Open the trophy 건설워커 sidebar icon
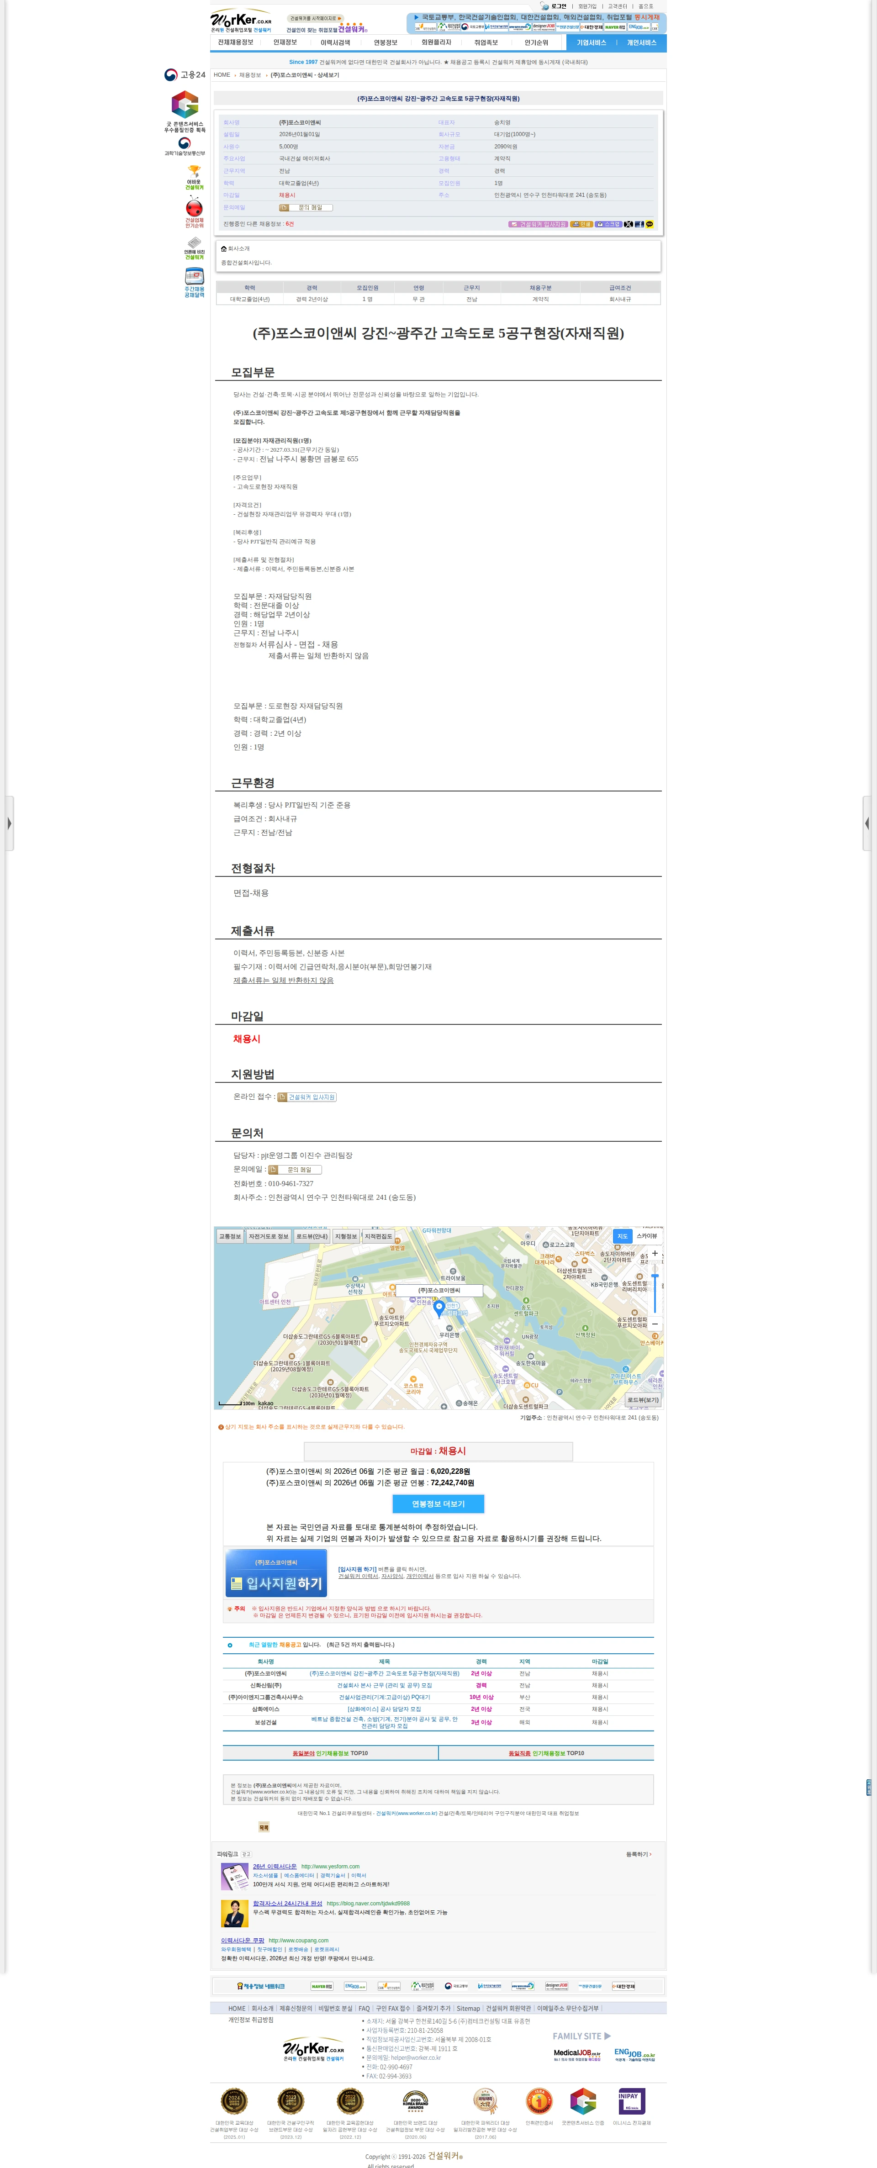This screenshot has width=877, height=2168. [x=195, y=177]
